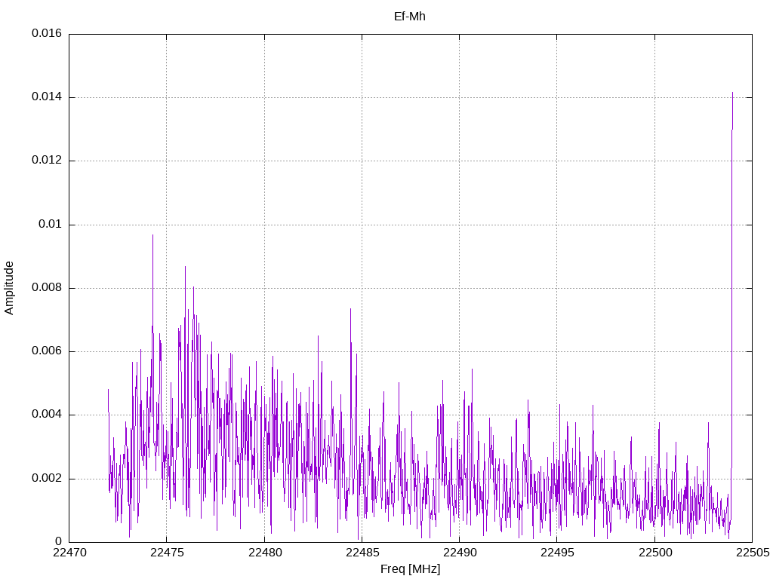
Task: Select the 22500 x-axis tick label
Action: click(654, 553)
